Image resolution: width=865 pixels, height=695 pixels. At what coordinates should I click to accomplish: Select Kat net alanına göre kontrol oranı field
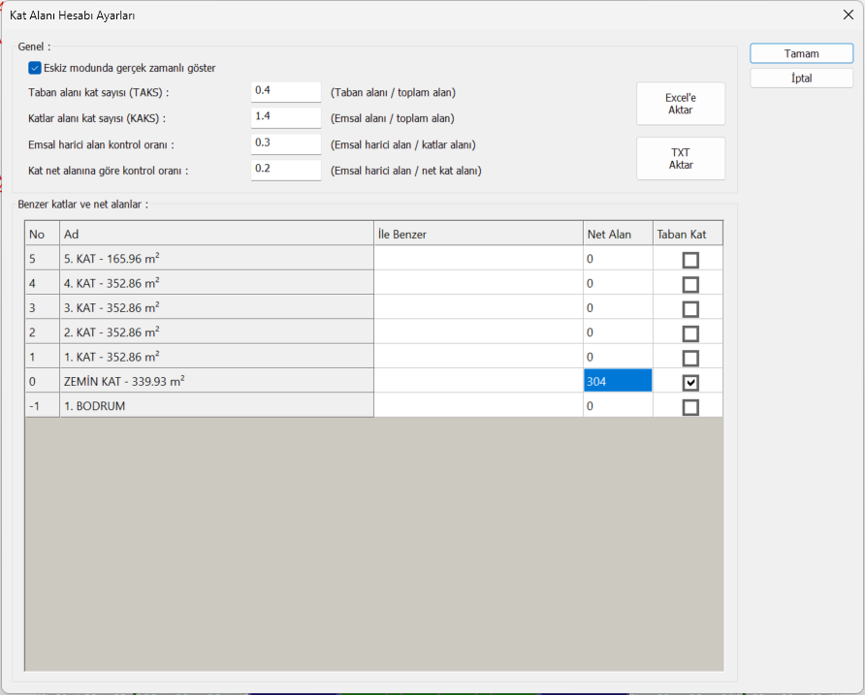pyautogui.click(x=285, y=170)
